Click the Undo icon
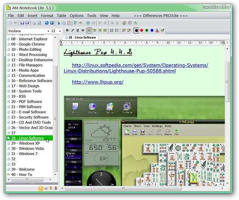239x200 pixels. pos(47,23)
